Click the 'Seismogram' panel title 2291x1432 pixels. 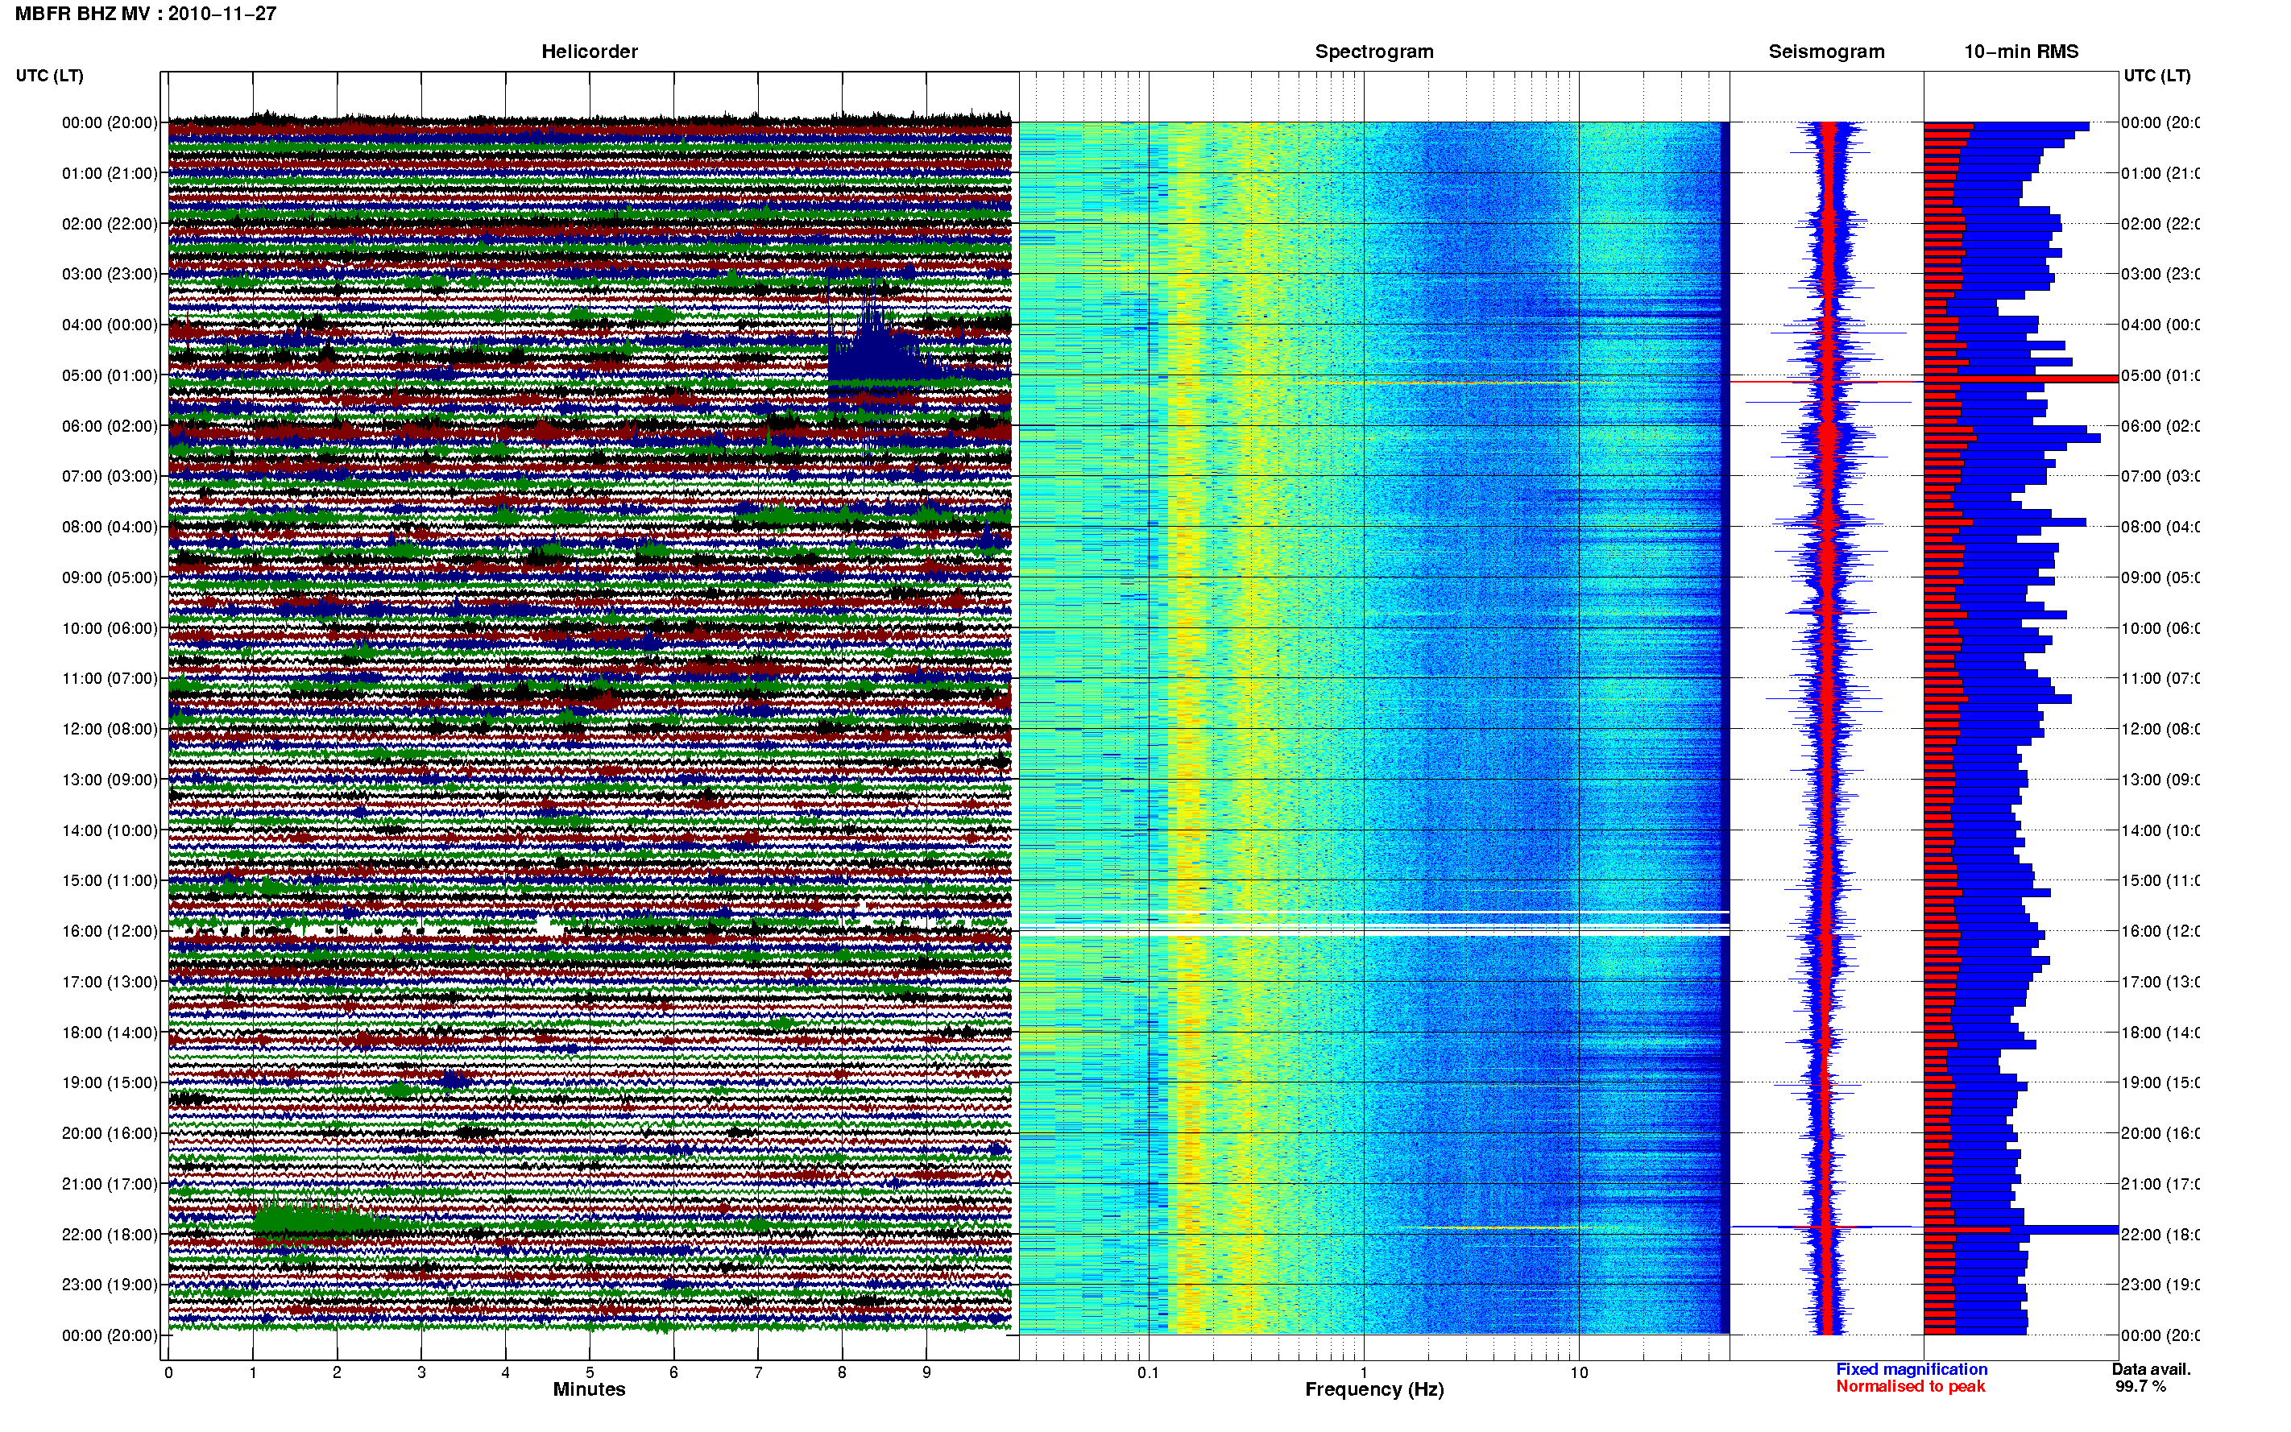click(1826, 52)
